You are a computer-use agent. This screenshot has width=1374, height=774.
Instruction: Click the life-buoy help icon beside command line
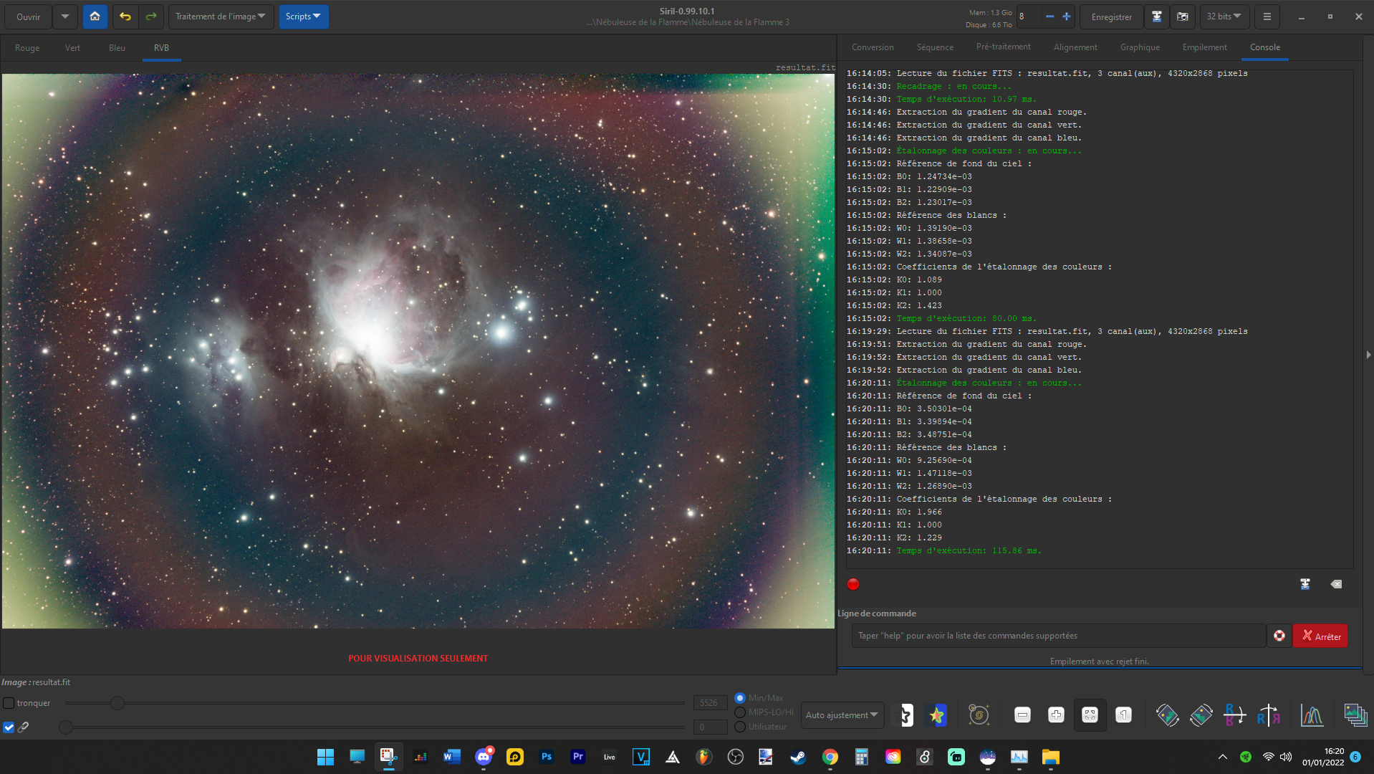click(1279, 636)
